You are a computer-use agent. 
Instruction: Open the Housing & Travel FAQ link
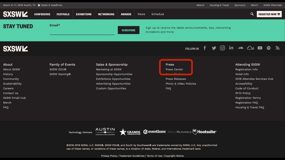250,107
